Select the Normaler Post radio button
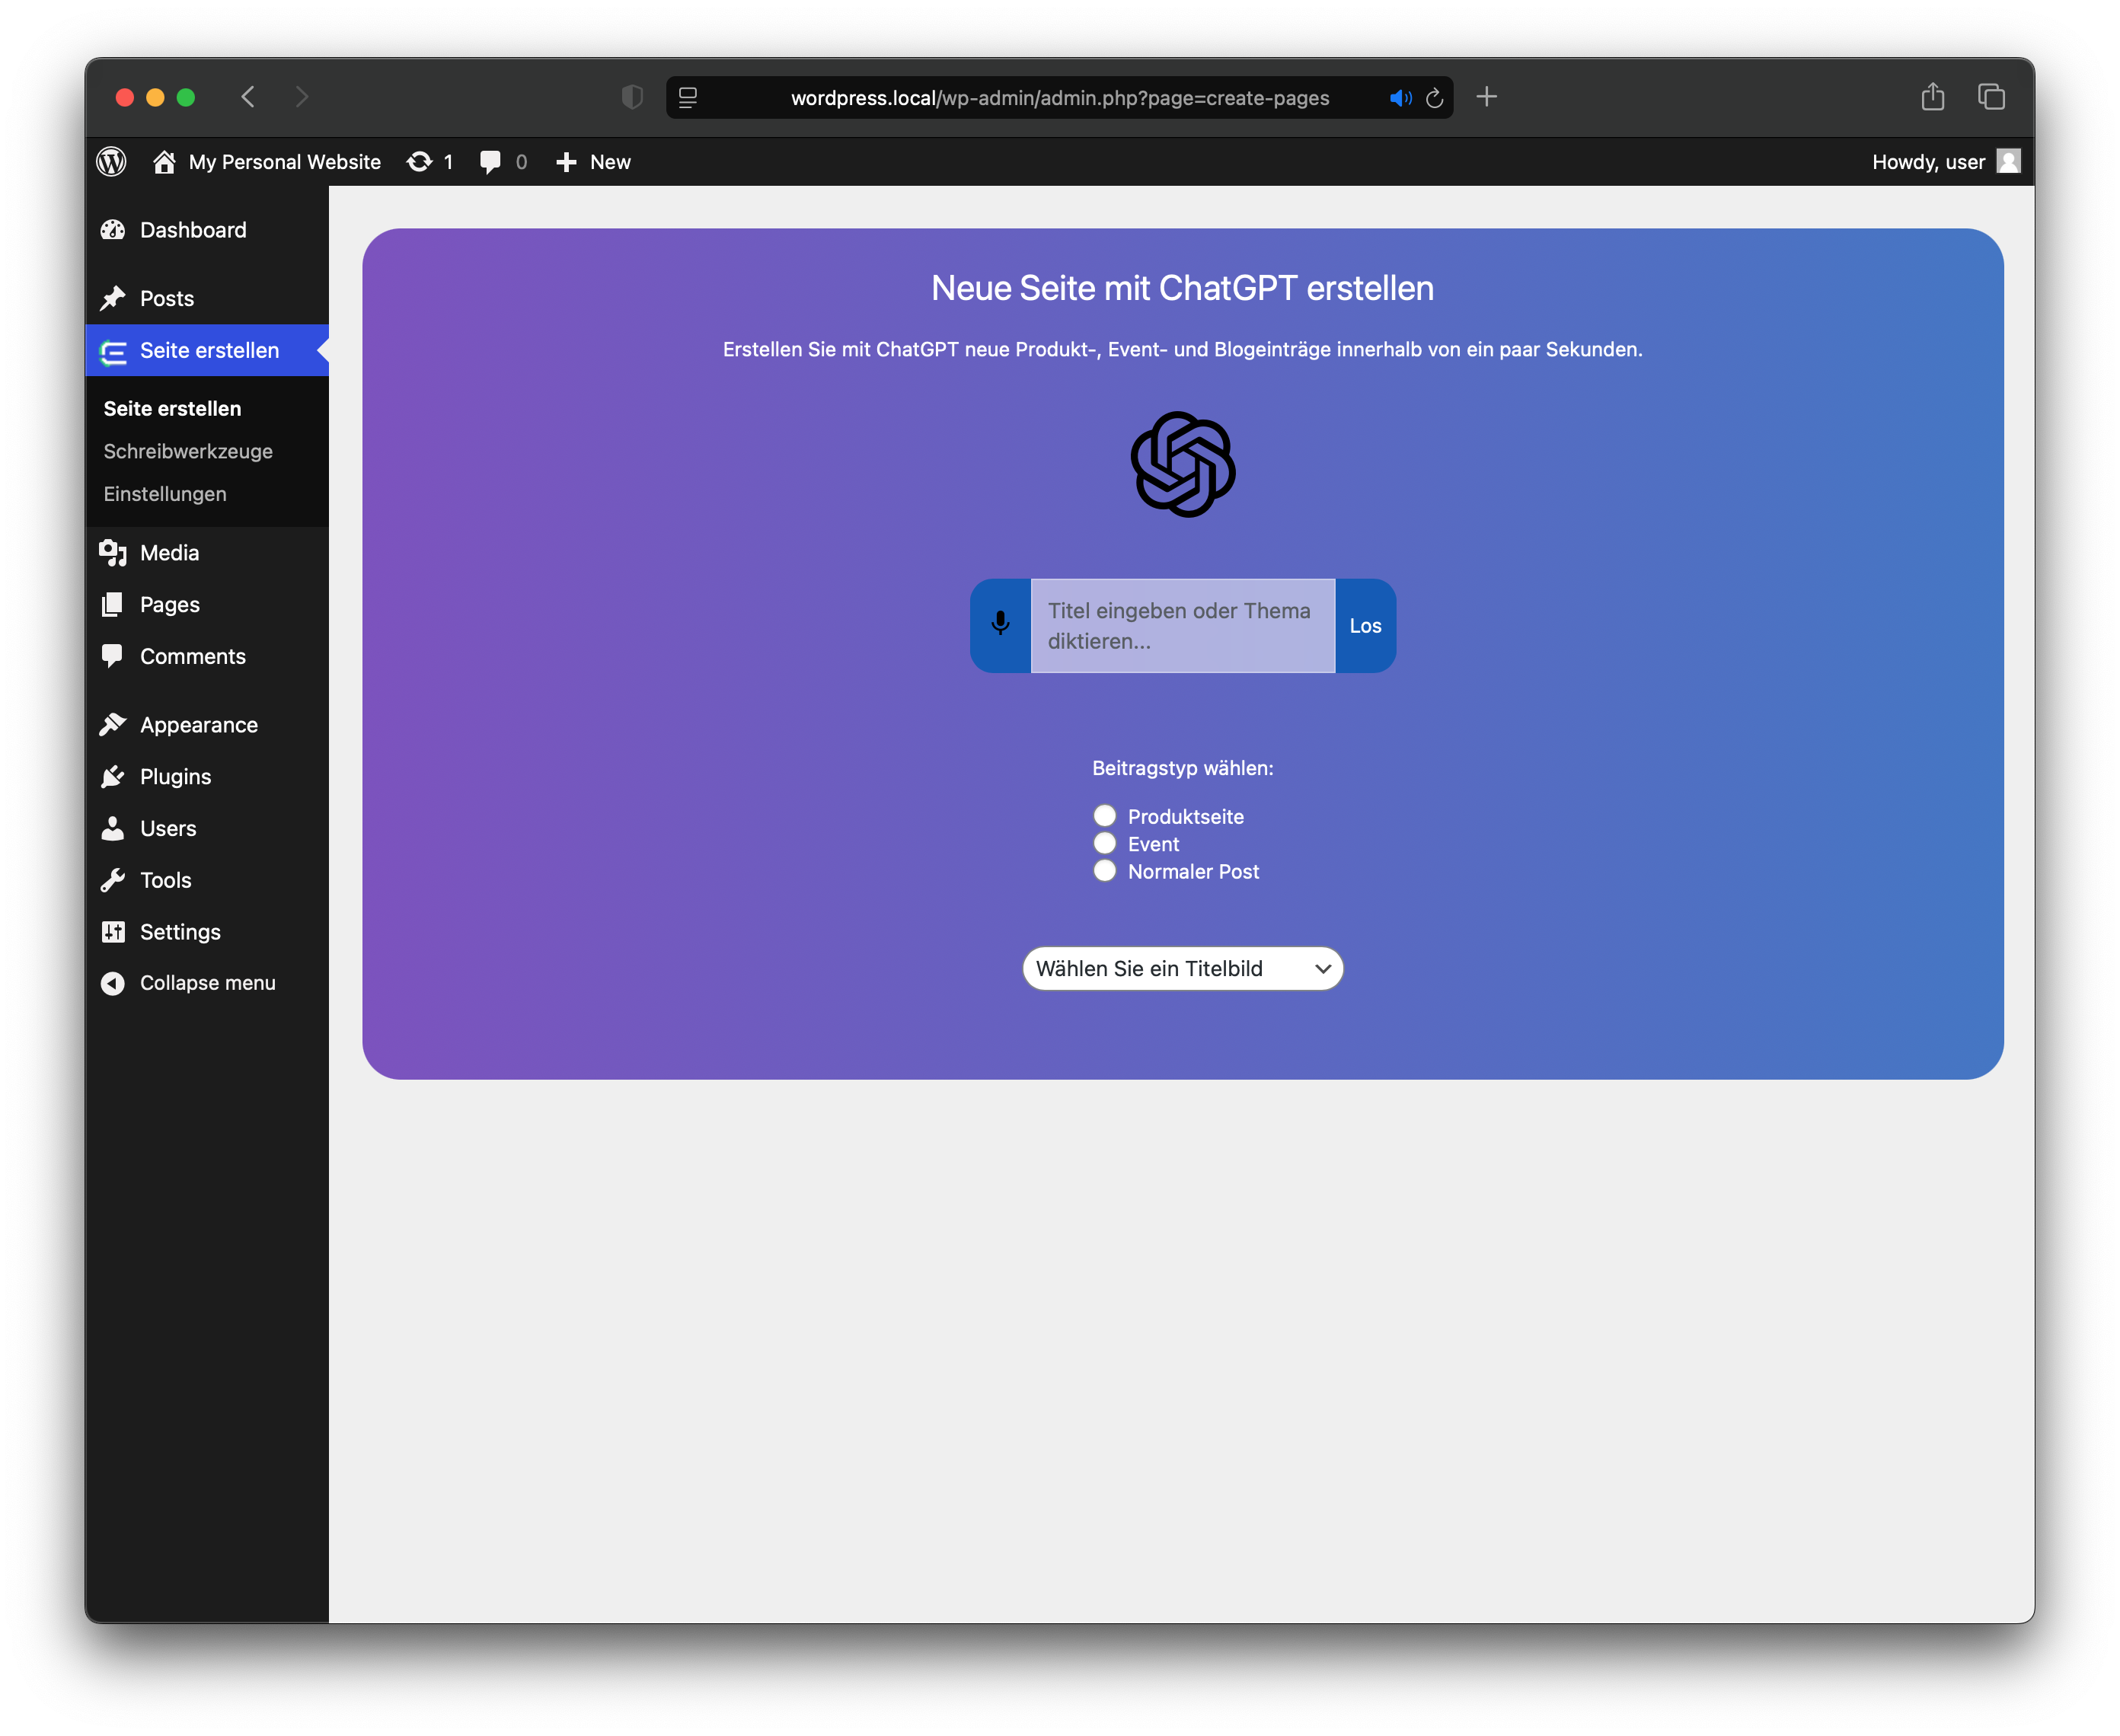2120x1736 pixels. click(x=1104, y=871)
